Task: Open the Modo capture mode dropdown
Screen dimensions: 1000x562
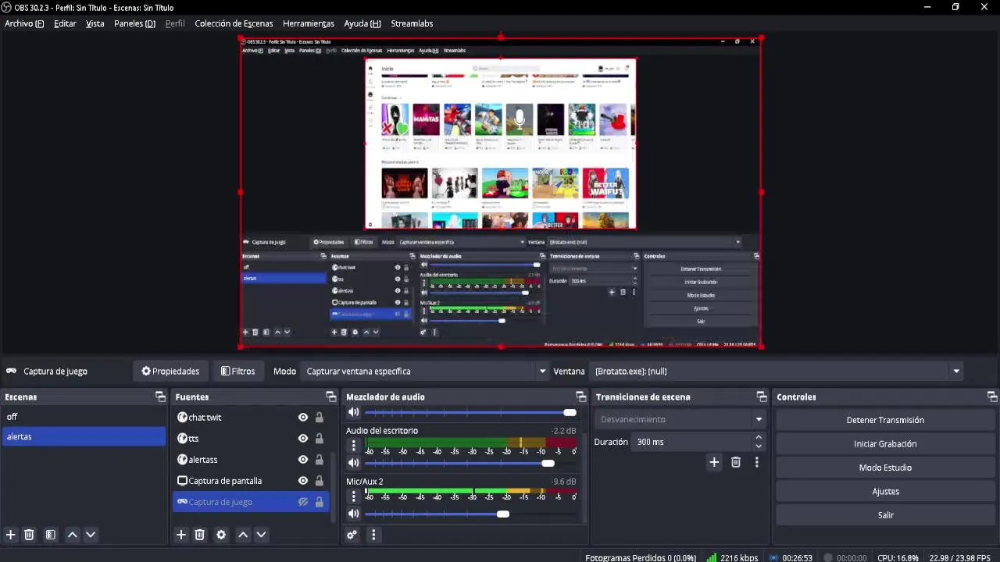Action: (426, 372)
